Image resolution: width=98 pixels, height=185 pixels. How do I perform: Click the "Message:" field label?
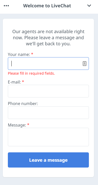pos(17,125)
